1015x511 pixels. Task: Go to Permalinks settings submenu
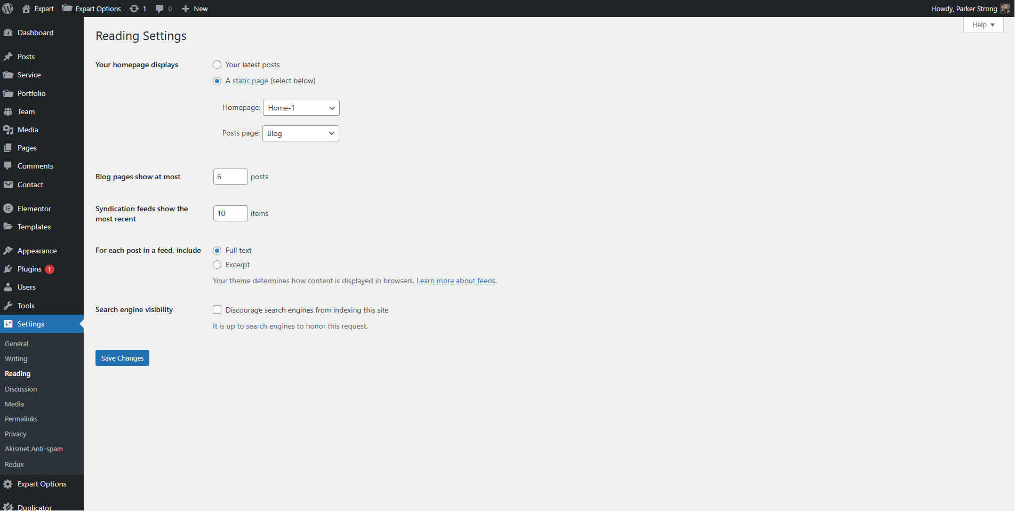[x=21, y=419]
